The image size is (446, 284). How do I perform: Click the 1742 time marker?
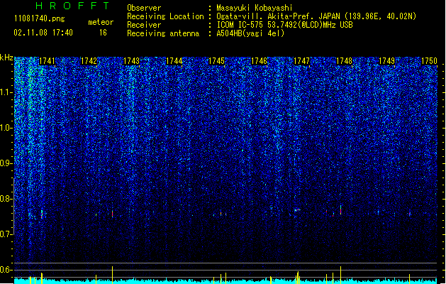(89, 61)
